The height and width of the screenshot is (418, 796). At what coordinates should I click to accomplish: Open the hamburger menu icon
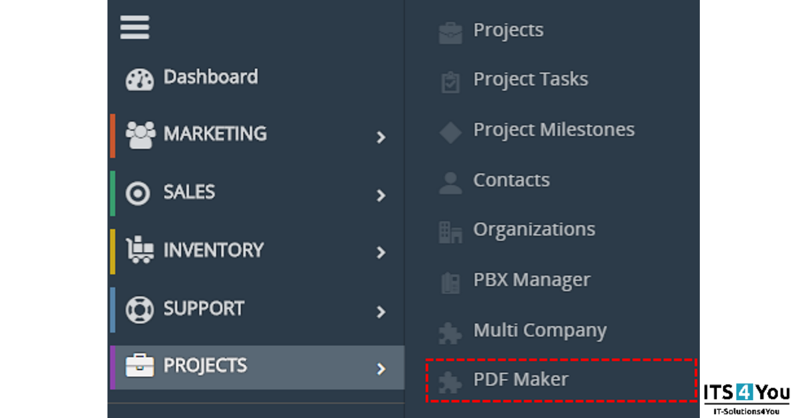pyautogui.click(x=134, y=27)
